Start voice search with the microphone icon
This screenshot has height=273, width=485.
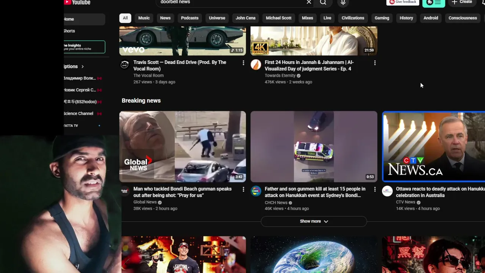click(343, 2)
